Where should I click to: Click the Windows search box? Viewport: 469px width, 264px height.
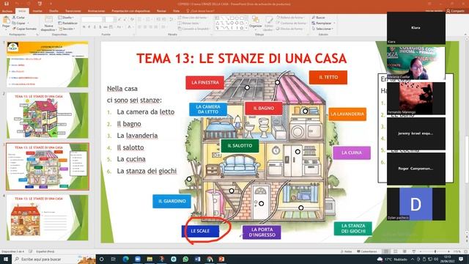click(x=53, y=259)
